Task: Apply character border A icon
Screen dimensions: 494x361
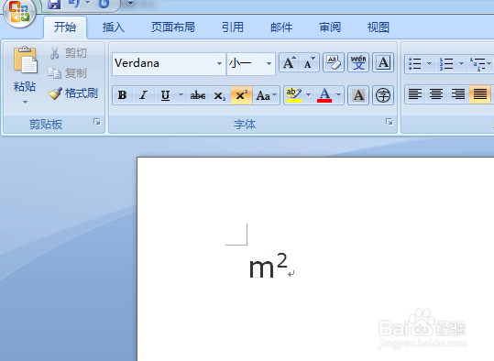Action: (x=383, y=62)
